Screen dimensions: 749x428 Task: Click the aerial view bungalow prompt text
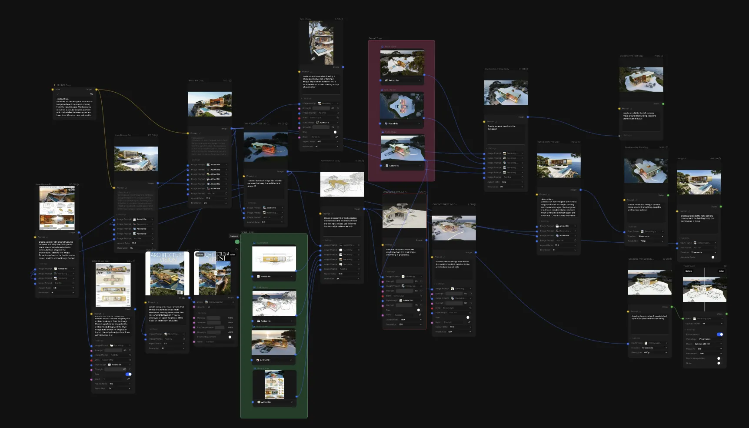[502, 127]
